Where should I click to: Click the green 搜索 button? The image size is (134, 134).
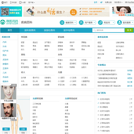[x=129, y=30]
